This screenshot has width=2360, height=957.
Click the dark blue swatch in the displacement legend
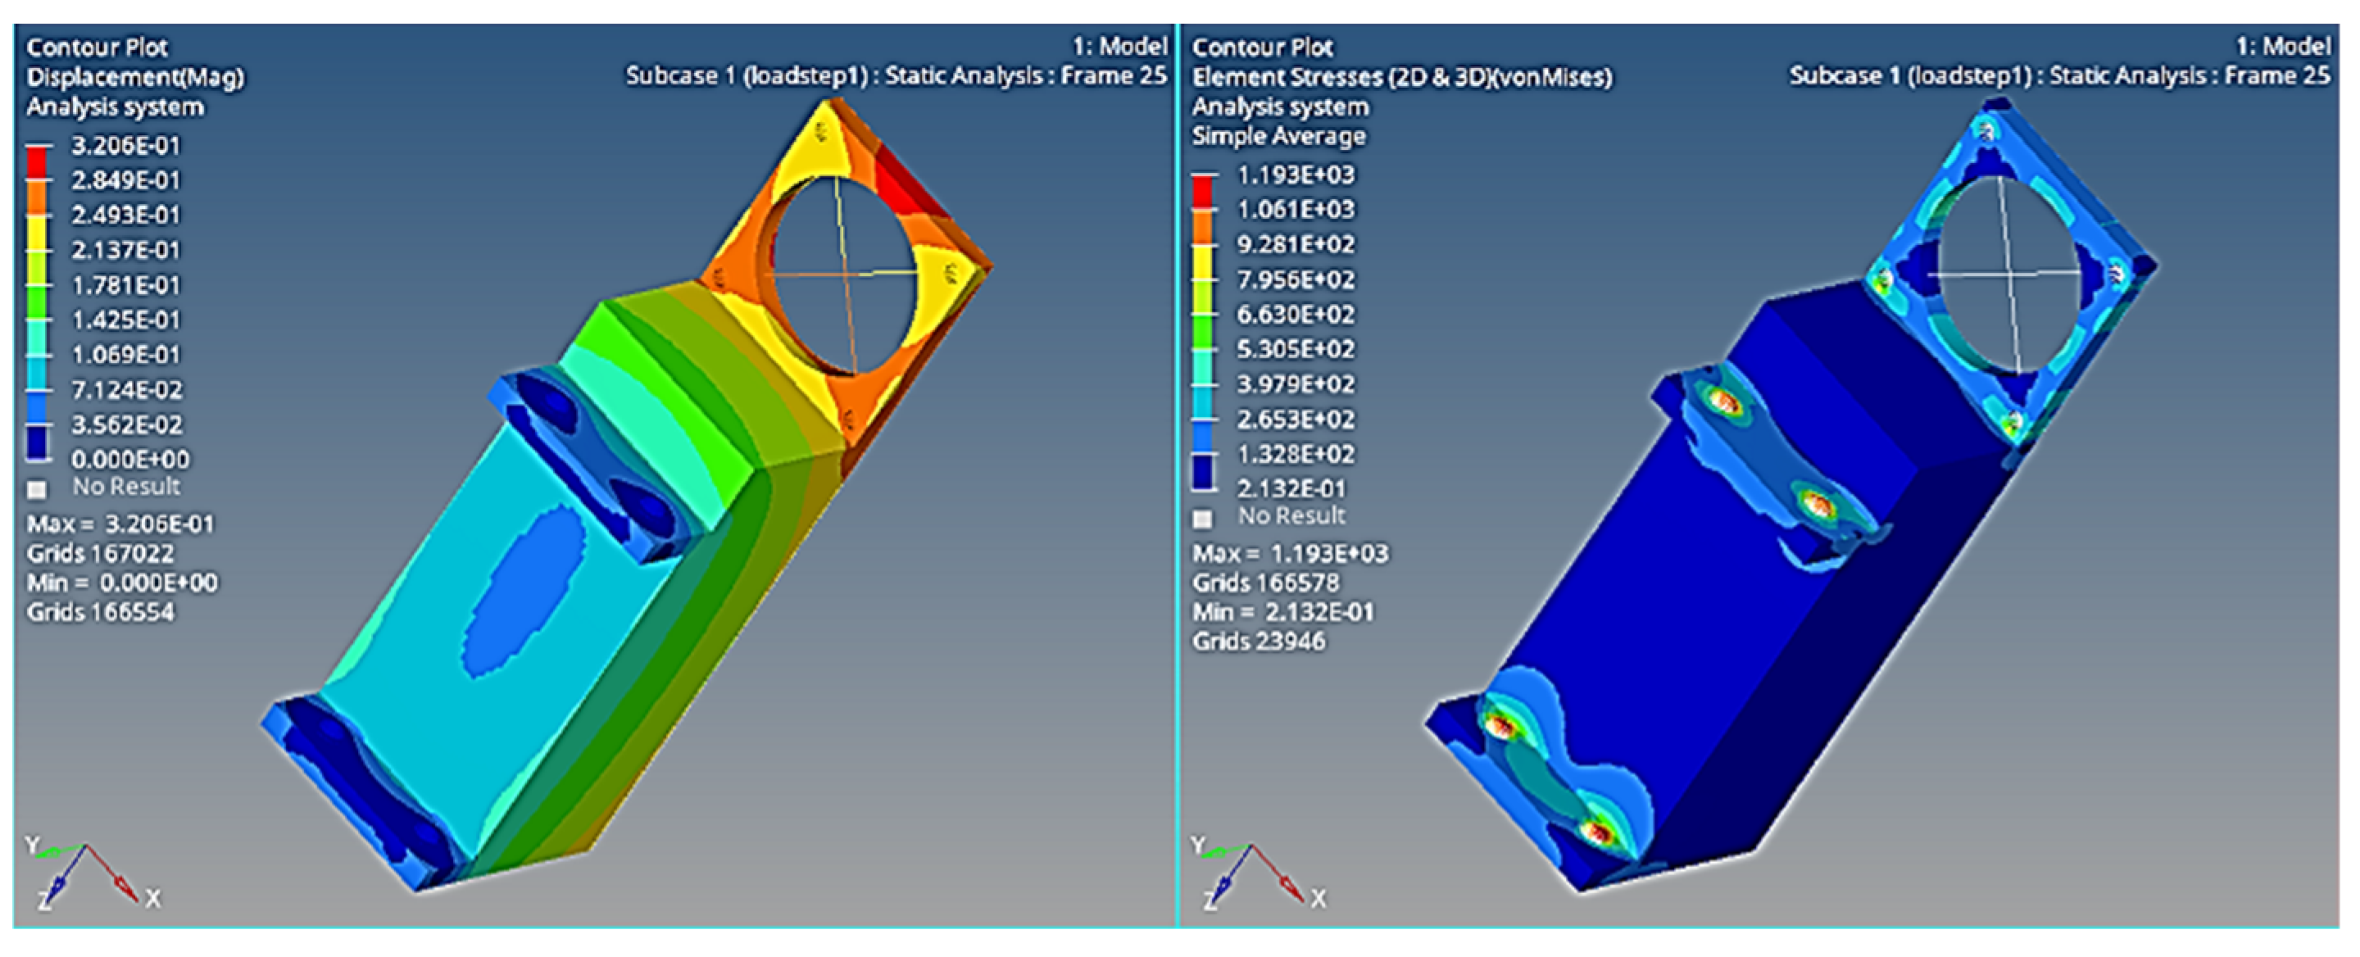(x=38, y=442)
